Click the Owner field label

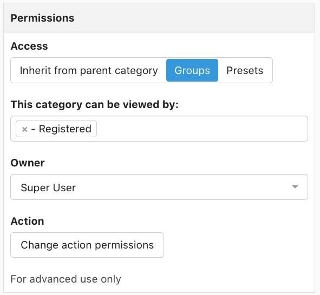28,163
